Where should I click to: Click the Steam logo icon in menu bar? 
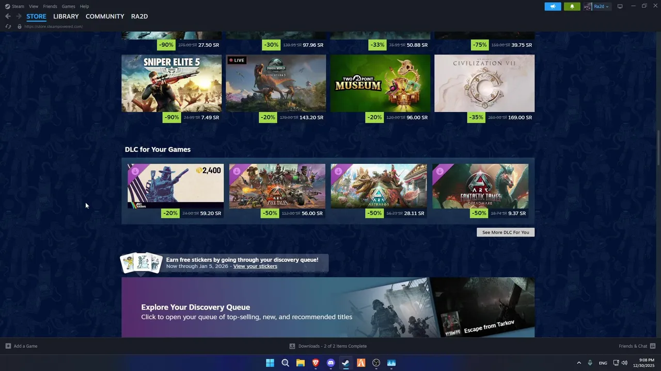8,6
